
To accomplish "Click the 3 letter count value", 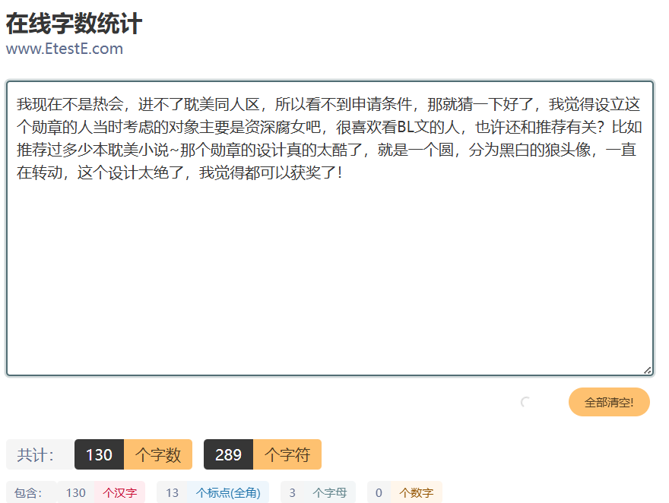I will coord(292,492).
